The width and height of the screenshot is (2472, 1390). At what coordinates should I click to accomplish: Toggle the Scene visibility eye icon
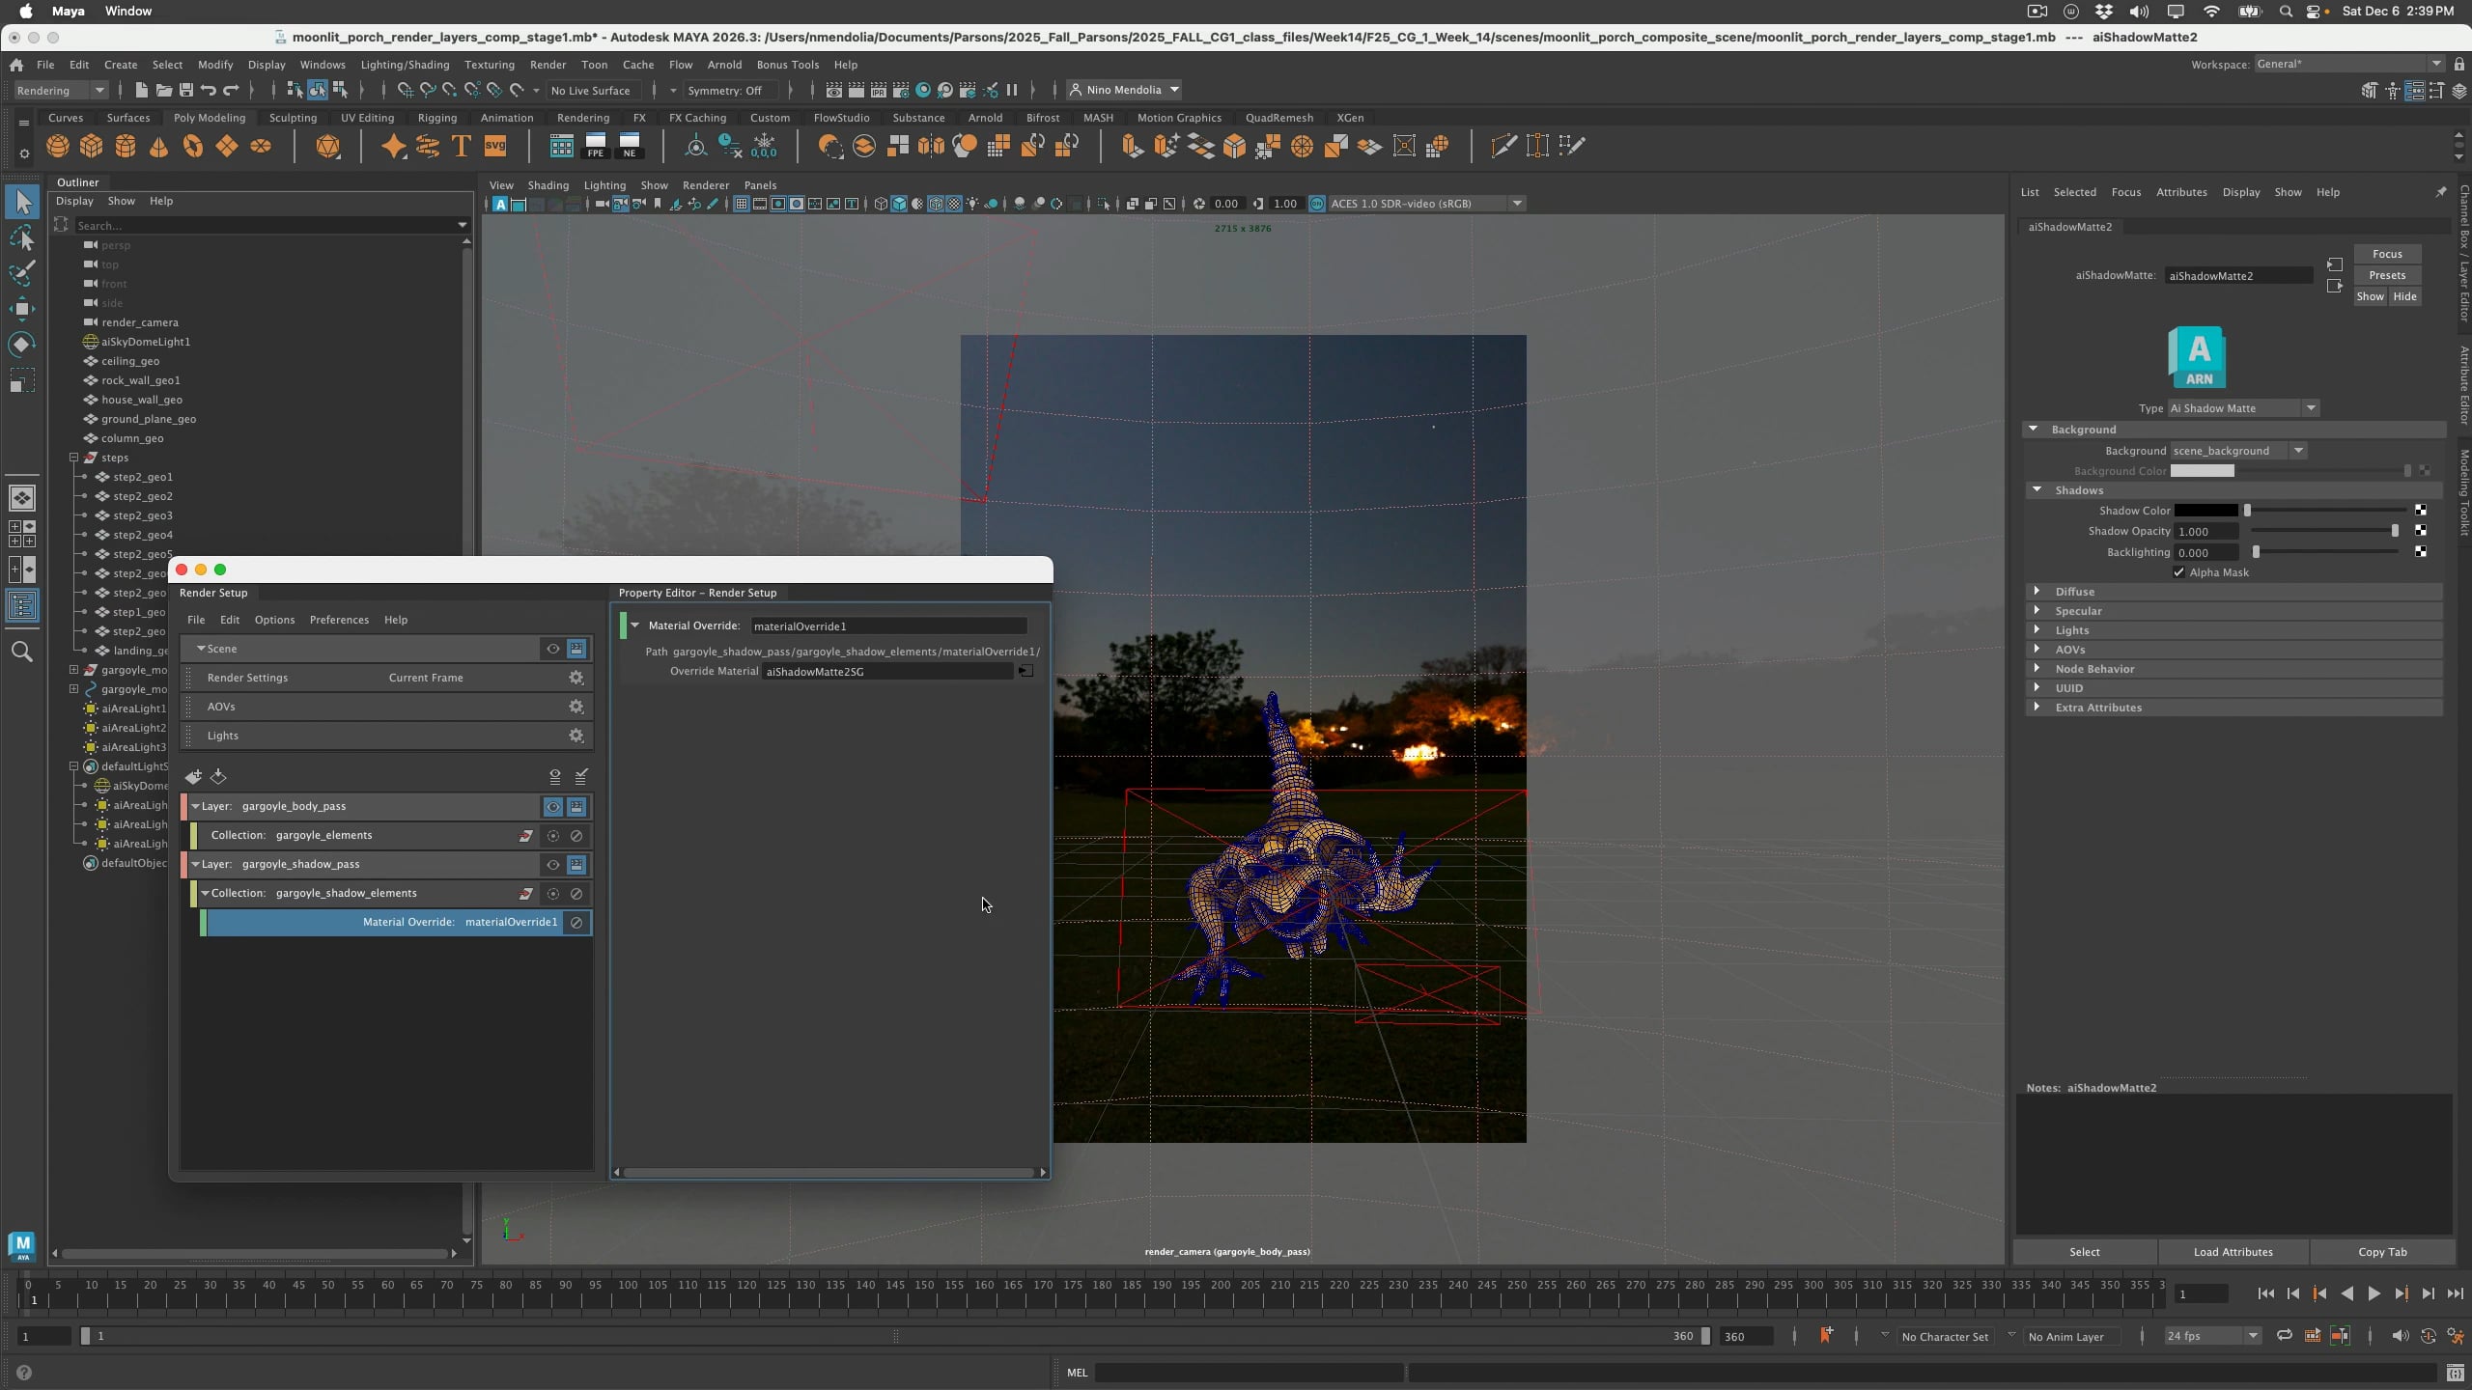coord(553,649)
